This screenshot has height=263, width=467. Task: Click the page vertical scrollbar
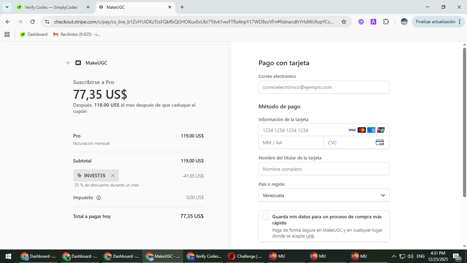pyautogui.click(x=464, y=122)
